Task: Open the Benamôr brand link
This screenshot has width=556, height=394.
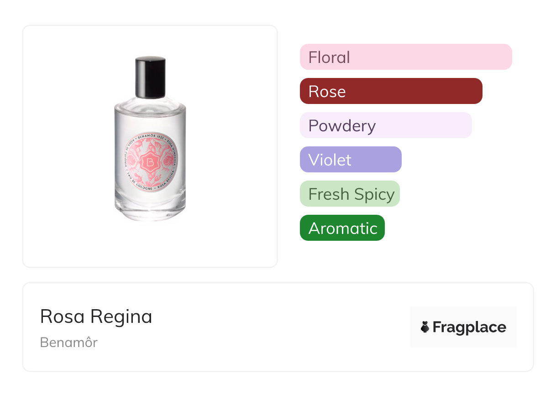Action: tap(69, 342)
